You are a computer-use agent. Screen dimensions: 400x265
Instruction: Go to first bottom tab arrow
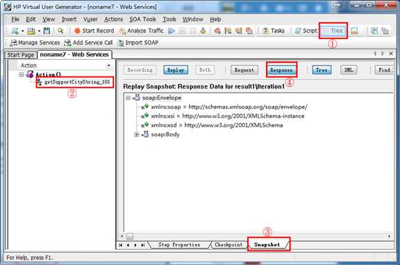(120, 245)
